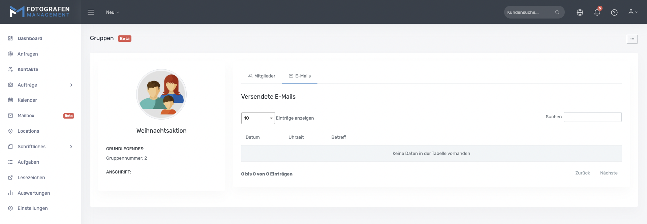Switch to the Mitglieder tab
The width and height of the screenshot is (647, 224).
click(261, 76)
